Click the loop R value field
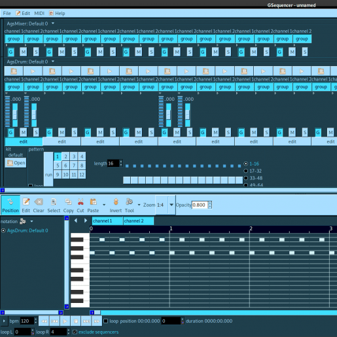Screen dimensions: 337x337 tap(58, 332)
